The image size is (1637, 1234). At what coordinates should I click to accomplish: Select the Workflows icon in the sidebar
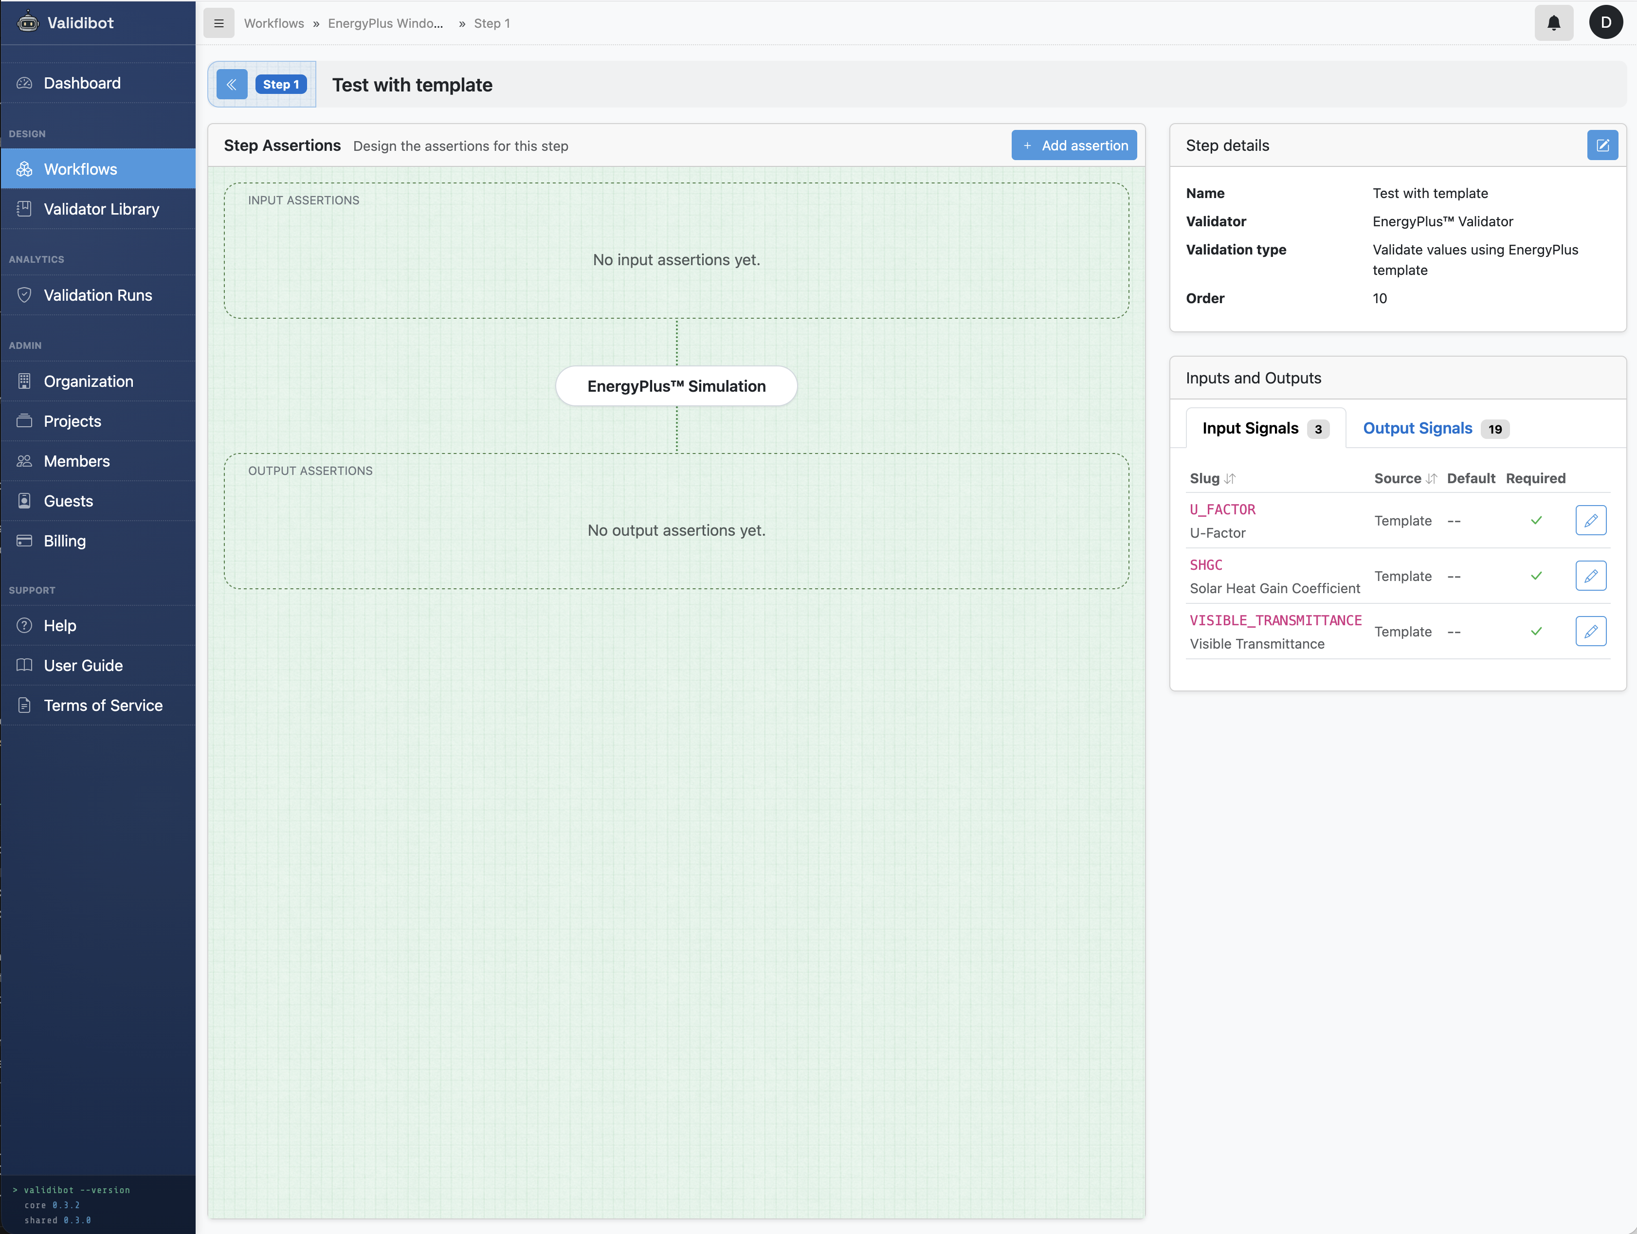tap(24, 169)
